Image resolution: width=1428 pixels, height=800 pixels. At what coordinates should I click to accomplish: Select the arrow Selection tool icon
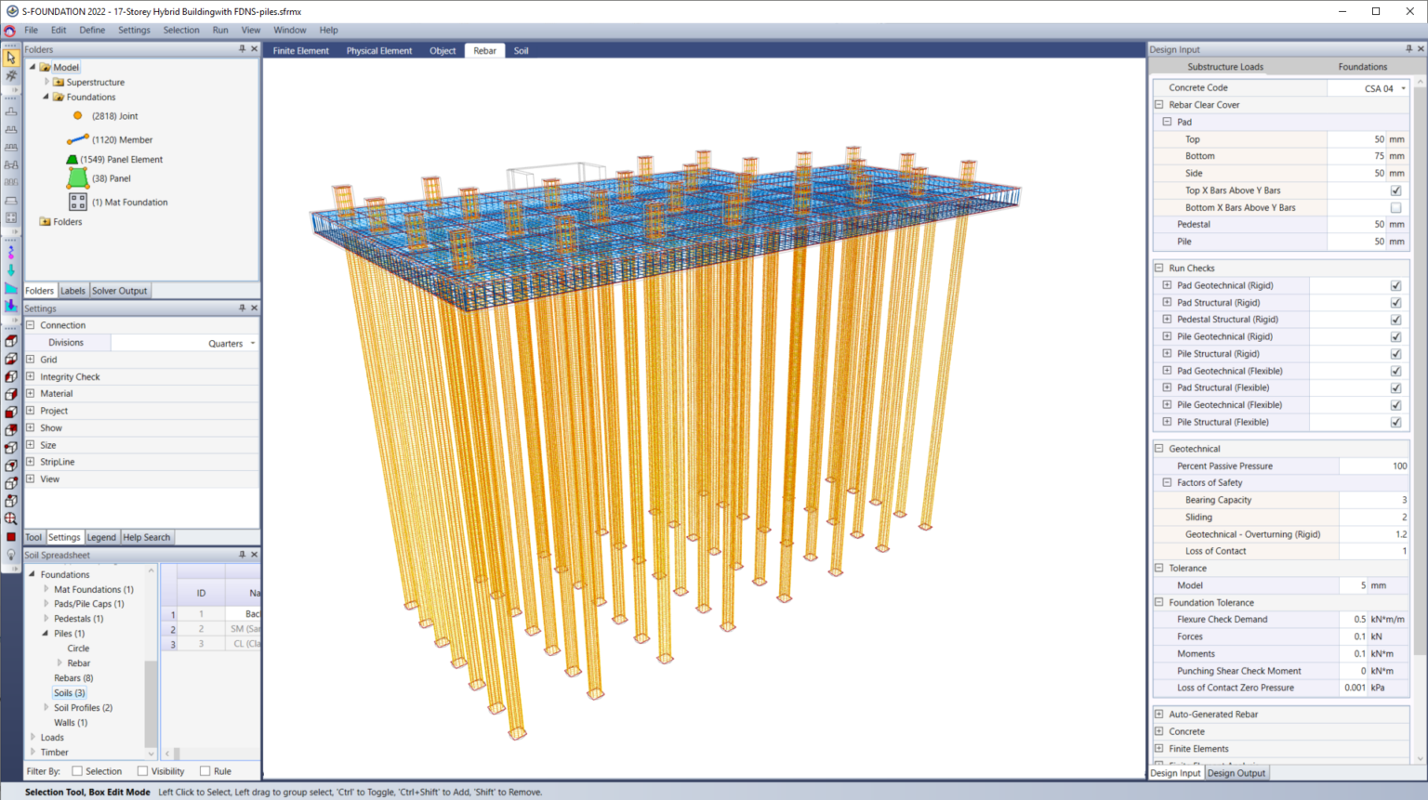pyautogui.click(x=11, y=58)
